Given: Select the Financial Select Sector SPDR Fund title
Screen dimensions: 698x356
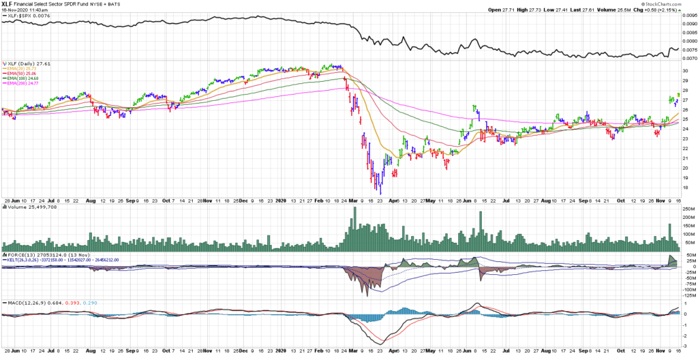Looking at the screenshot, I should click(50, 4).
